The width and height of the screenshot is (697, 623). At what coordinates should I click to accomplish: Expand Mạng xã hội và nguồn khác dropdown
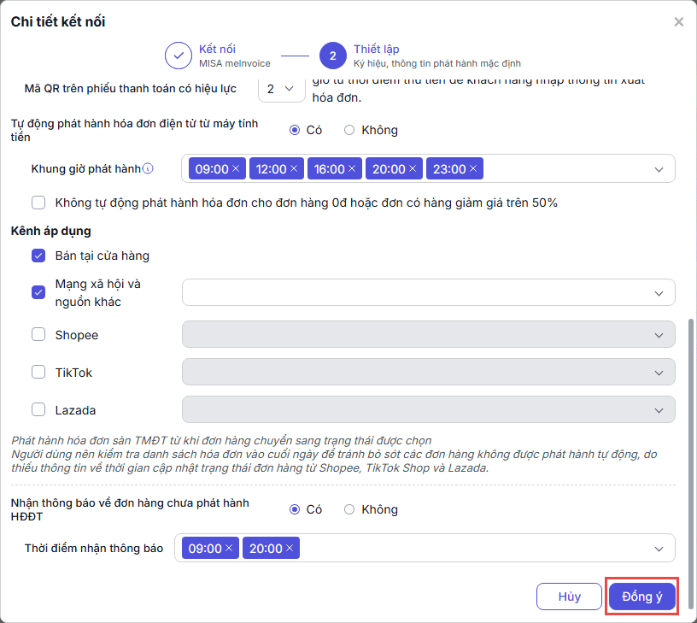(x=659, y=292)
